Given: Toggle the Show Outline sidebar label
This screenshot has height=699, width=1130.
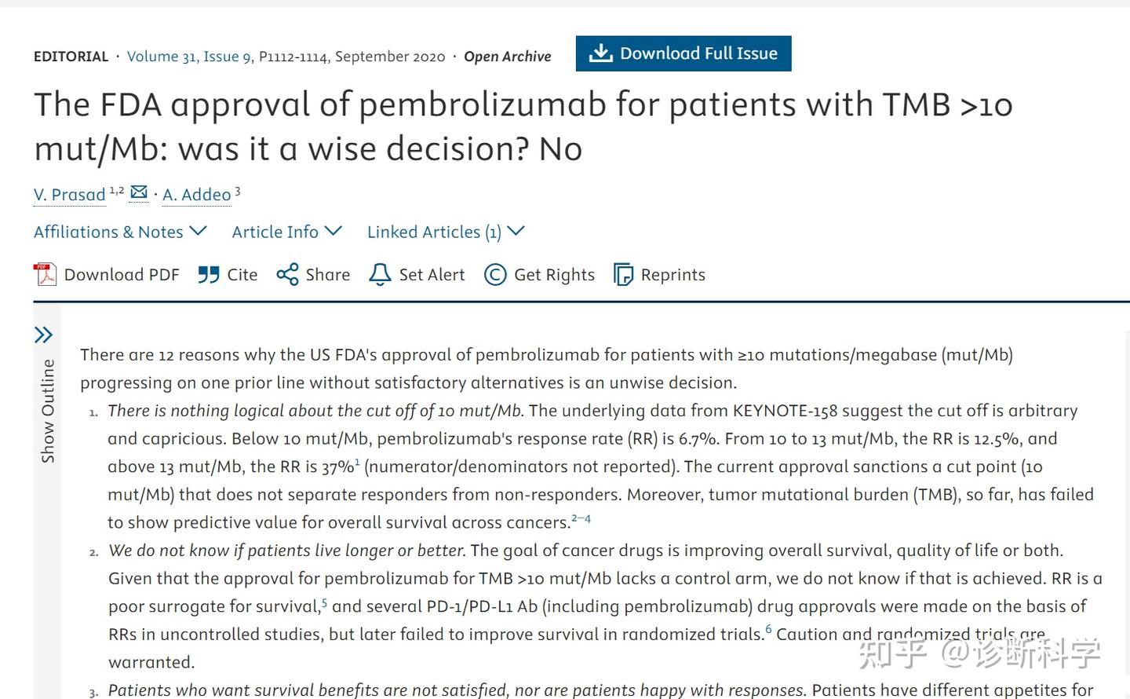Looking at the screenshot, I should point(48,411).
